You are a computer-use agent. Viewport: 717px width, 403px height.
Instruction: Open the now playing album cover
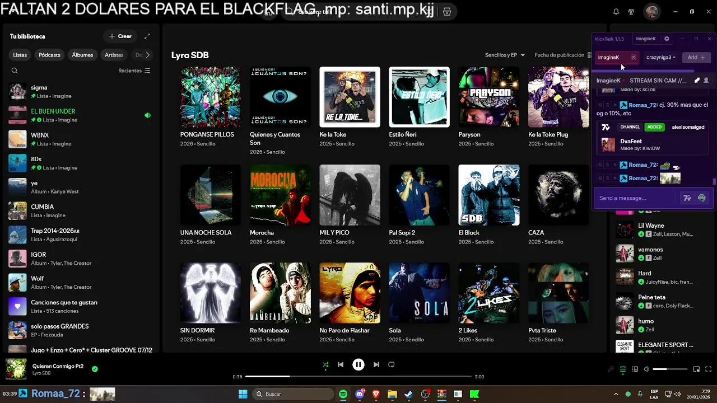point(16,369)
